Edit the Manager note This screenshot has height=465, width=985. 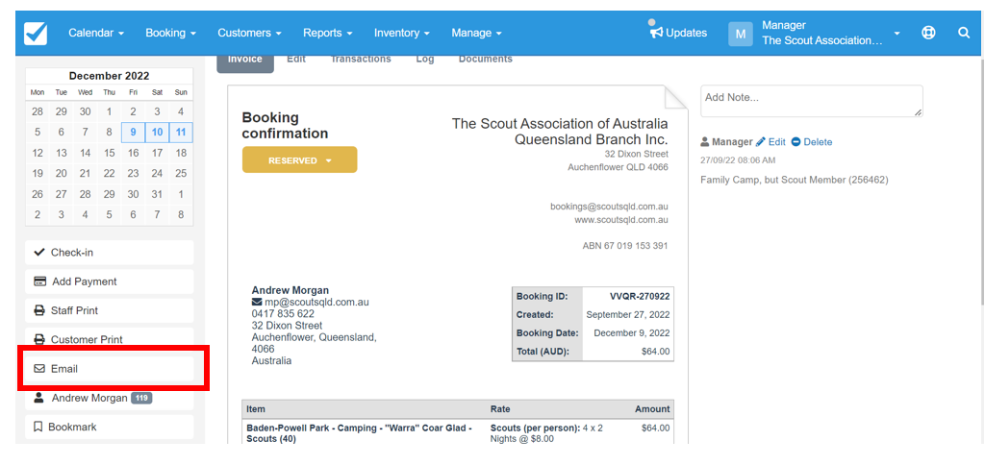pos(770,142)
